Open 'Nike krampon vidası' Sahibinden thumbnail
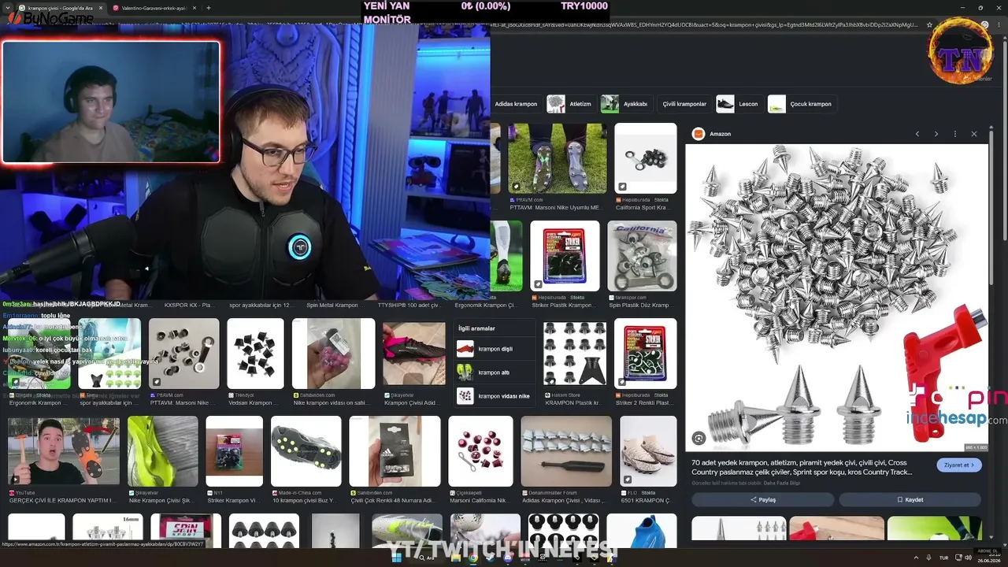 pos(334,354)
